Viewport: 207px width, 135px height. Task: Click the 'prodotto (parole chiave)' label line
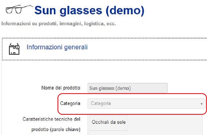point(56,129)
